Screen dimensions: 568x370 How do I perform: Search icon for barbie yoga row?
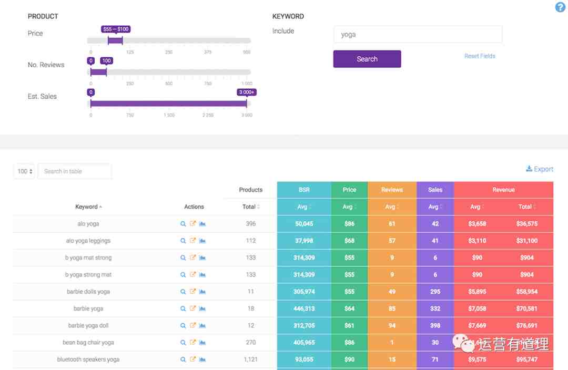(x=183, y=309)
